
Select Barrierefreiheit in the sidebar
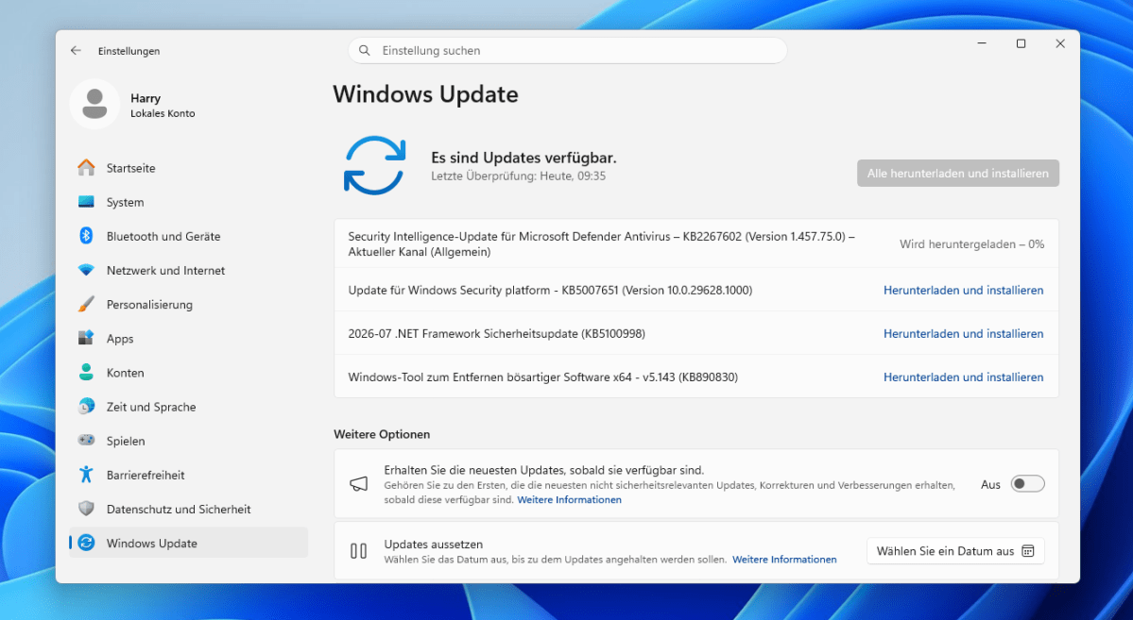point(189,475)
